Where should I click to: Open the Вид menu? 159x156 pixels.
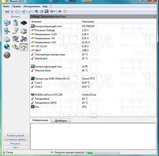tap(45, 6)
